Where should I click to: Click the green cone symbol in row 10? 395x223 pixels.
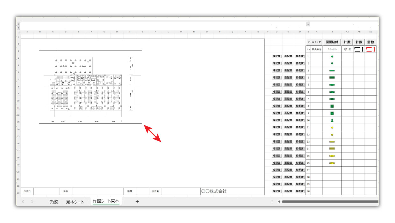coord(332,120)
